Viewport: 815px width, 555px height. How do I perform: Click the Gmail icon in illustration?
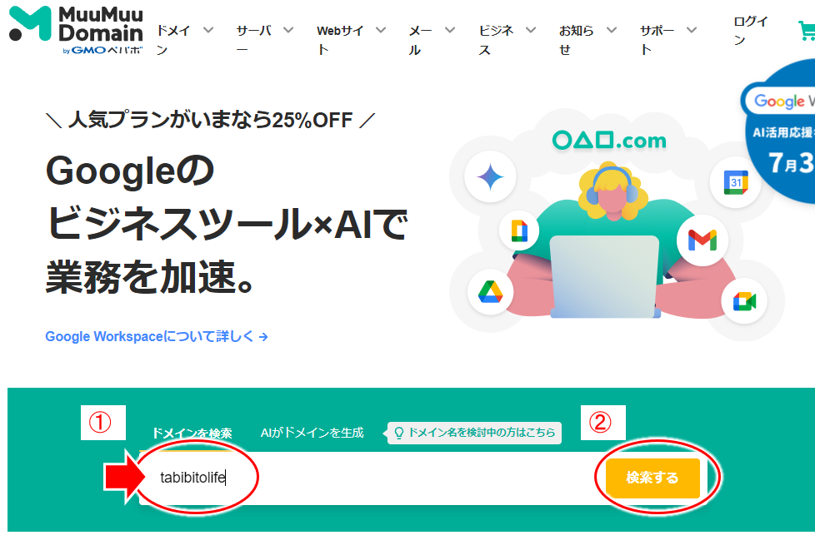(702, 240)
